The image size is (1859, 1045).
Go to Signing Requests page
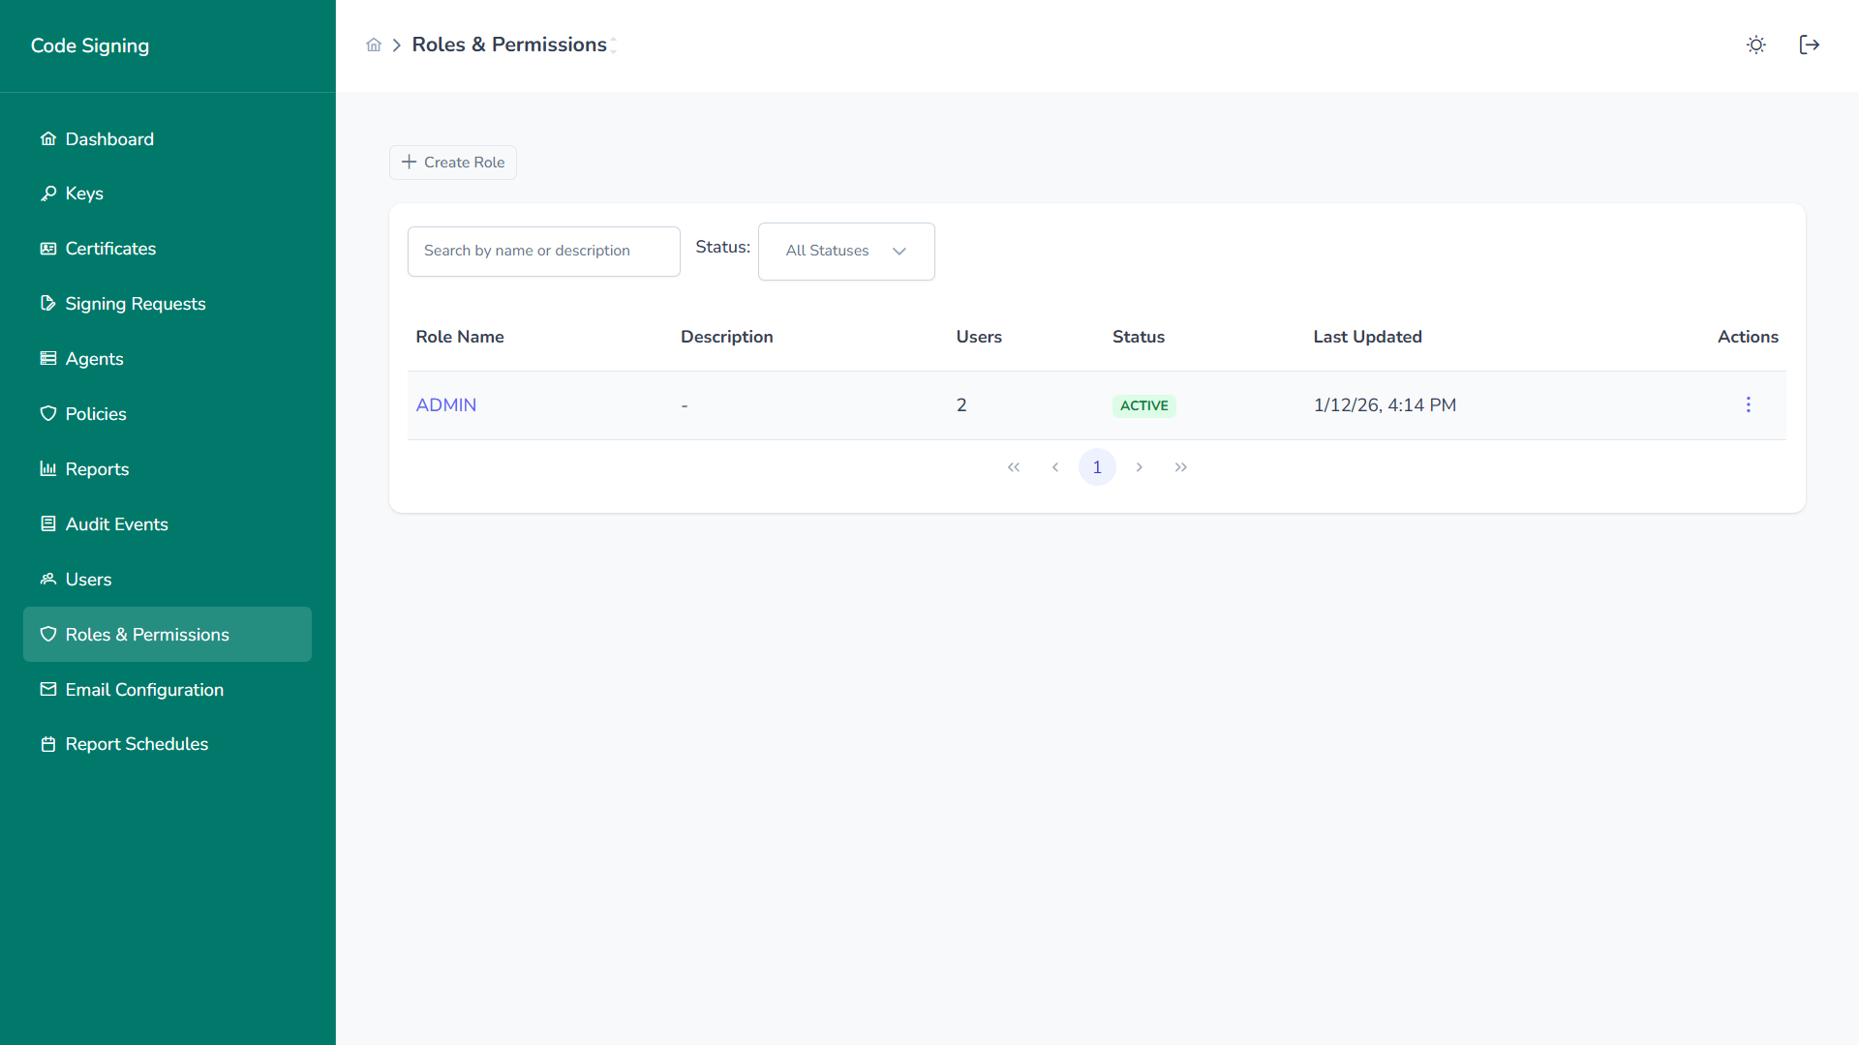click(135, 304)
